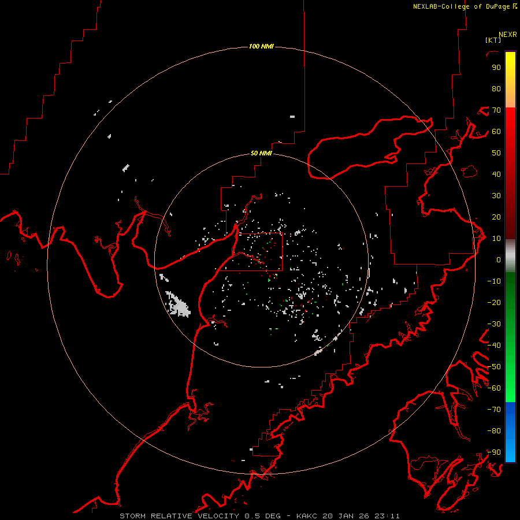
Task: Click the 20 value on the velocity scale
Action: [x=496, y=217]
